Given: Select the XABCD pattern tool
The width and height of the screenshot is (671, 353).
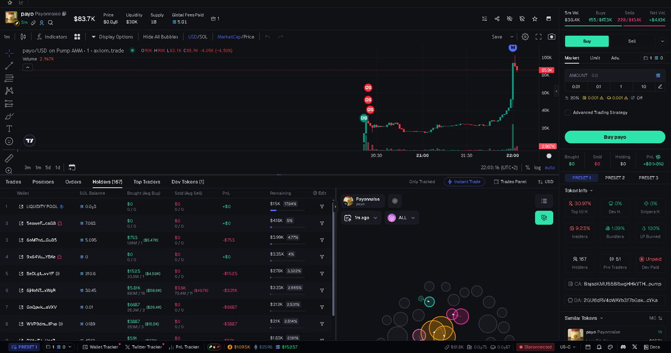Looking at the screenshot, I should [9, 91].
